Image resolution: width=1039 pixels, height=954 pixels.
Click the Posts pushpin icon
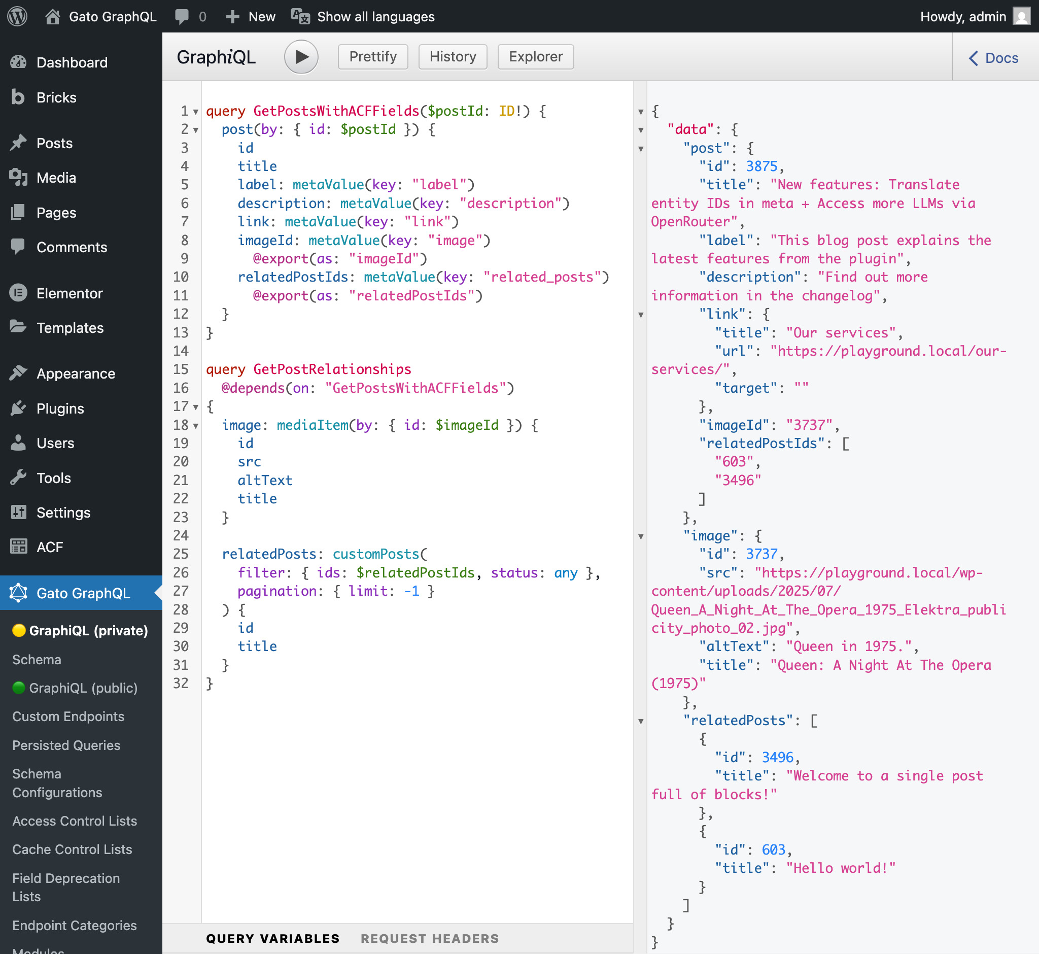tap(18, 143)
